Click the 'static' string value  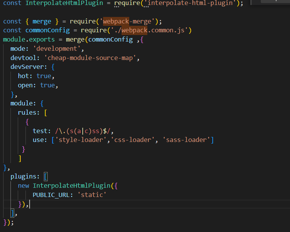[92, 195]
